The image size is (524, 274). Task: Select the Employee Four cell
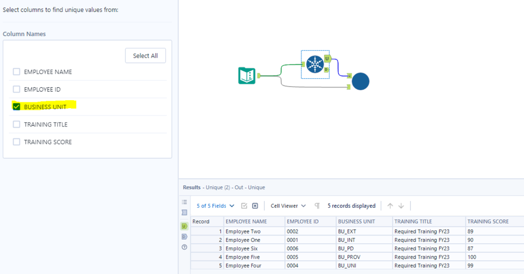click(254, 266)
